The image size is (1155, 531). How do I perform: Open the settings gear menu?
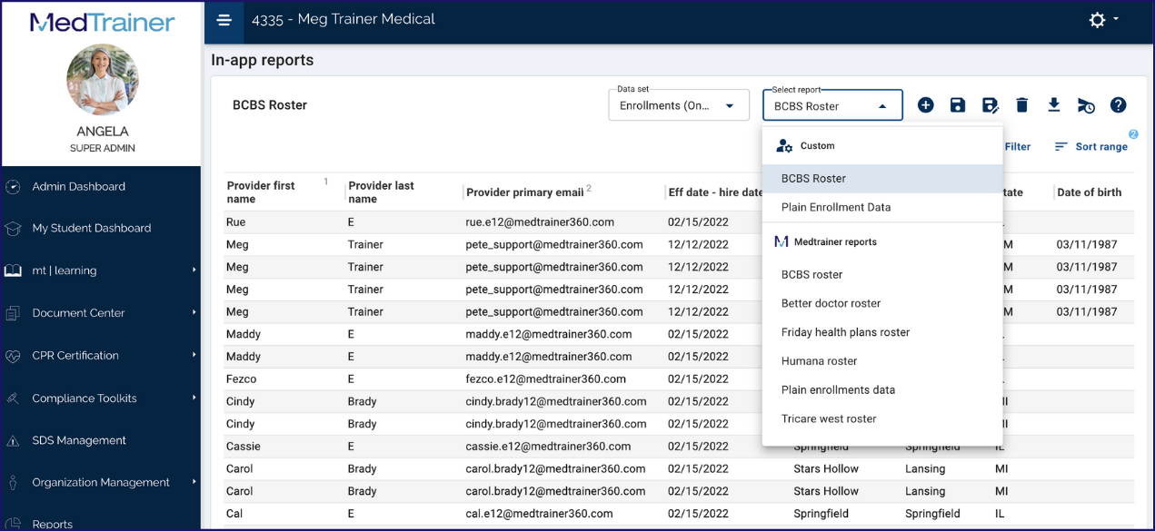click(1097, 20)
